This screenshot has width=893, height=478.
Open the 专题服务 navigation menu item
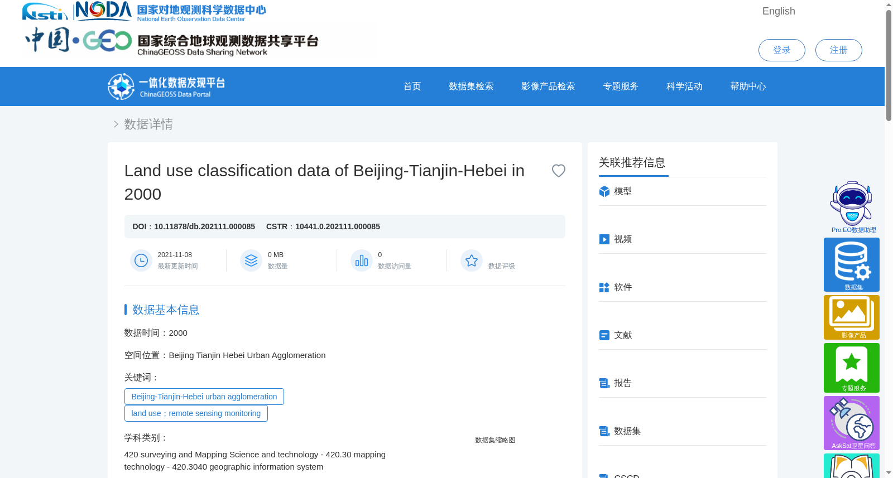[x=621, y=86]
